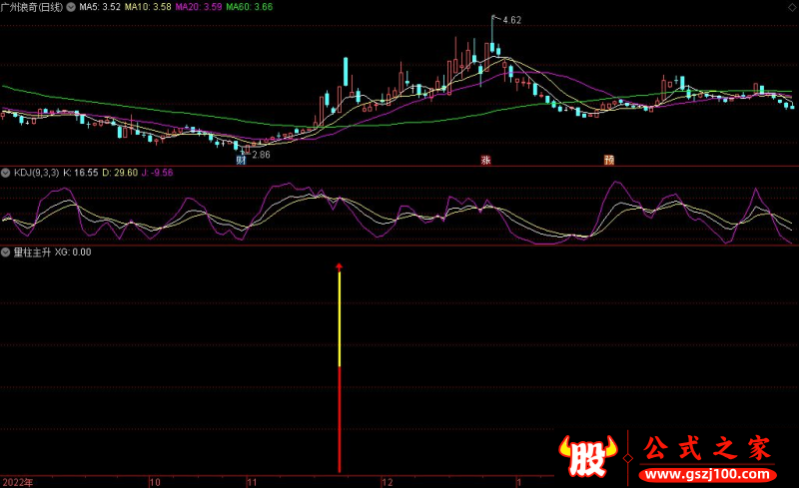Open the 量柱主升 indicator dropdown arrow

tap(6, 252)
